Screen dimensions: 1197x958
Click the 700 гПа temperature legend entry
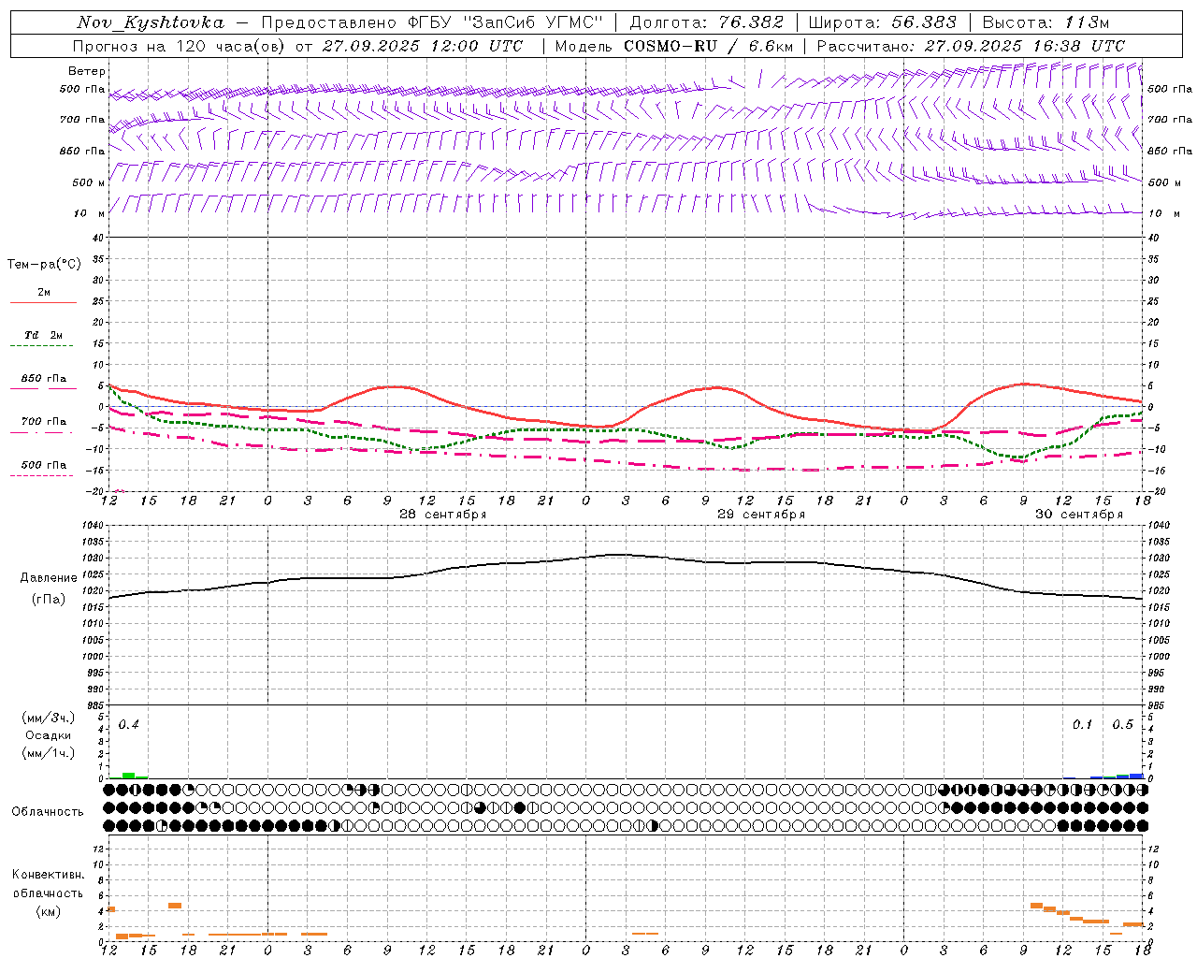(x=44, y=422)
